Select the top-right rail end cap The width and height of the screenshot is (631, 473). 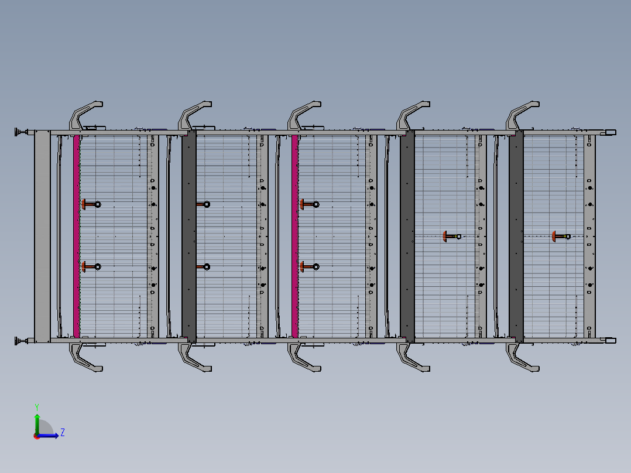609,133
